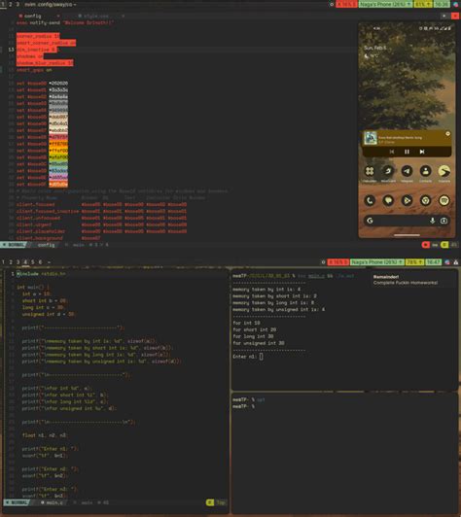The image size is (461, 517).
Task: Start voice search with the microphone icon
Action: tap(432, 221)
